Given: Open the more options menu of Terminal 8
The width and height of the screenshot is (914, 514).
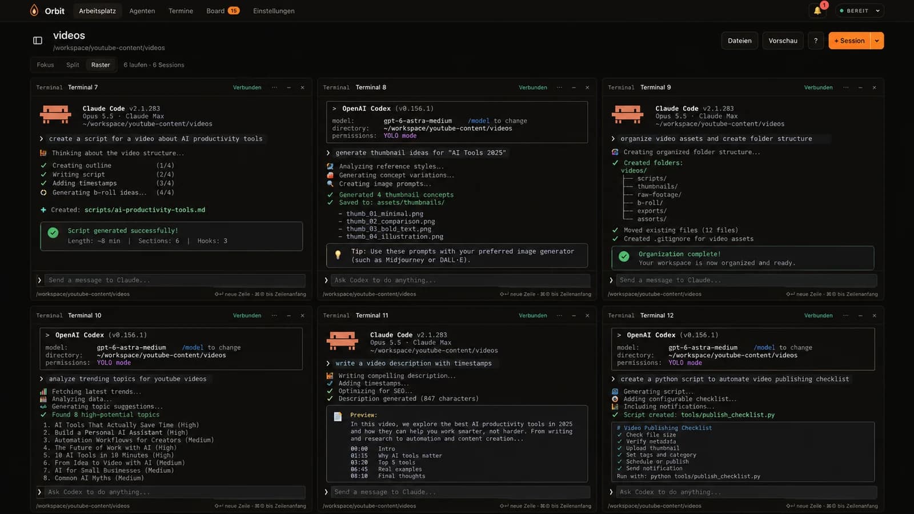Looking at the screenshot, I should point(559,87).
